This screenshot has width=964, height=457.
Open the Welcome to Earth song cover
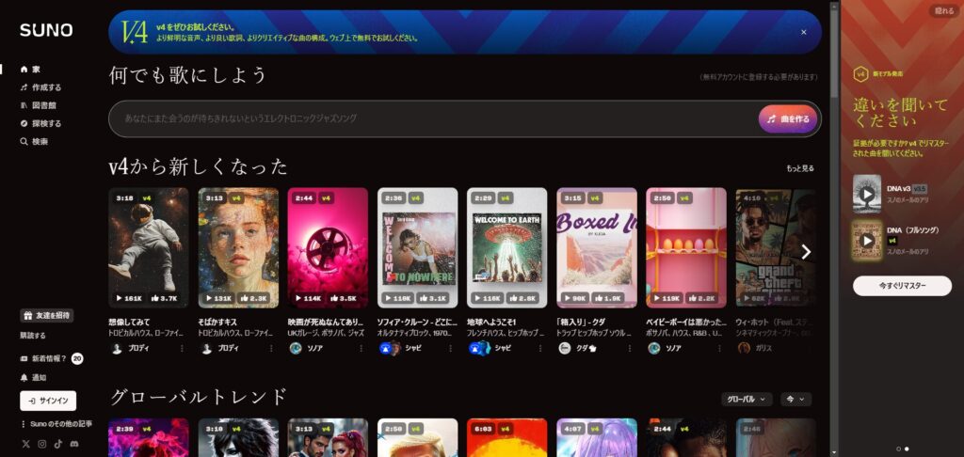point(506,247)
